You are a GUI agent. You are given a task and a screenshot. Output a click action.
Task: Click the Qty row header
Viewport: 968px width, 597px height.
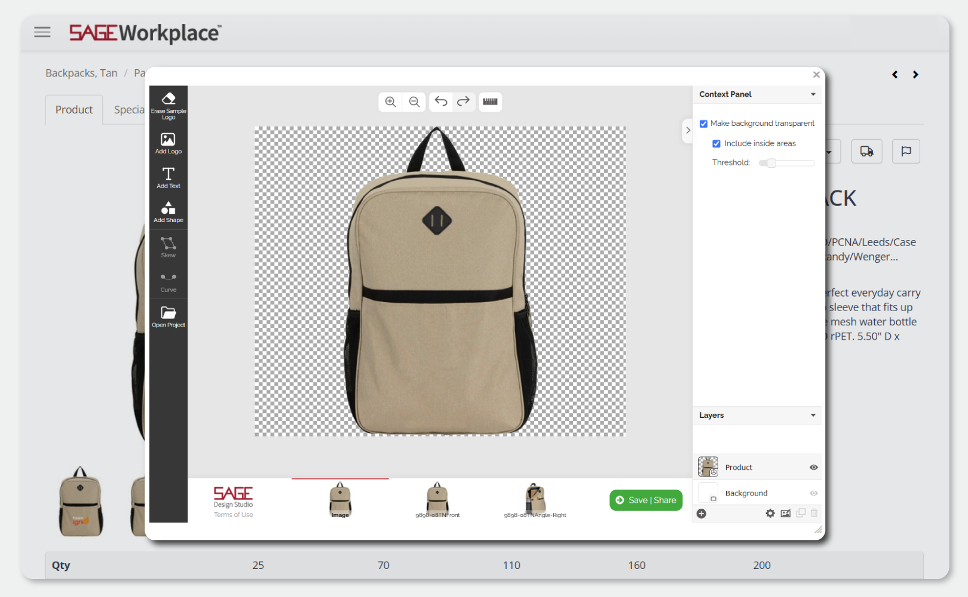61,565
